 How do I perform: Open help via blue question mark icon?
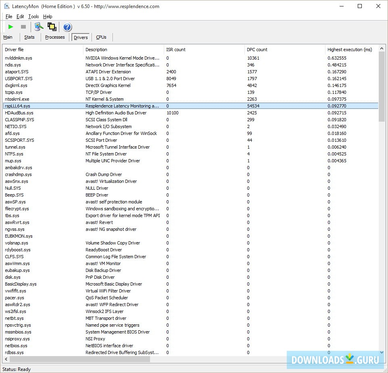pos(67,27)
